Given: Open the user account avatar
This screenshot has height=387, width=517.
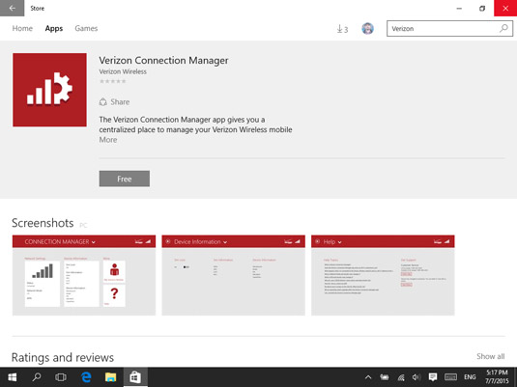Looking at the screenshot, I should coord(367,29).
